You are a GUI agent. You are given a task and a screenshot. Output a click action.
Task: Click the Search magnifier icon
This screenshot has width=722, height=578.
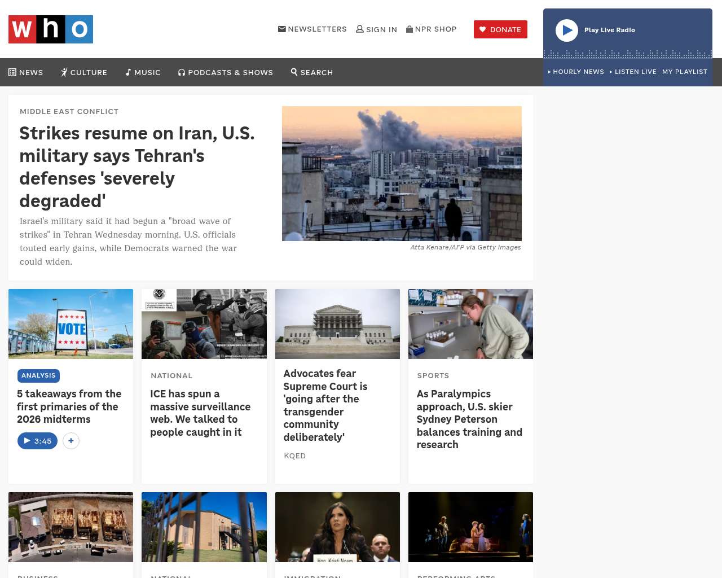point(294,72)
